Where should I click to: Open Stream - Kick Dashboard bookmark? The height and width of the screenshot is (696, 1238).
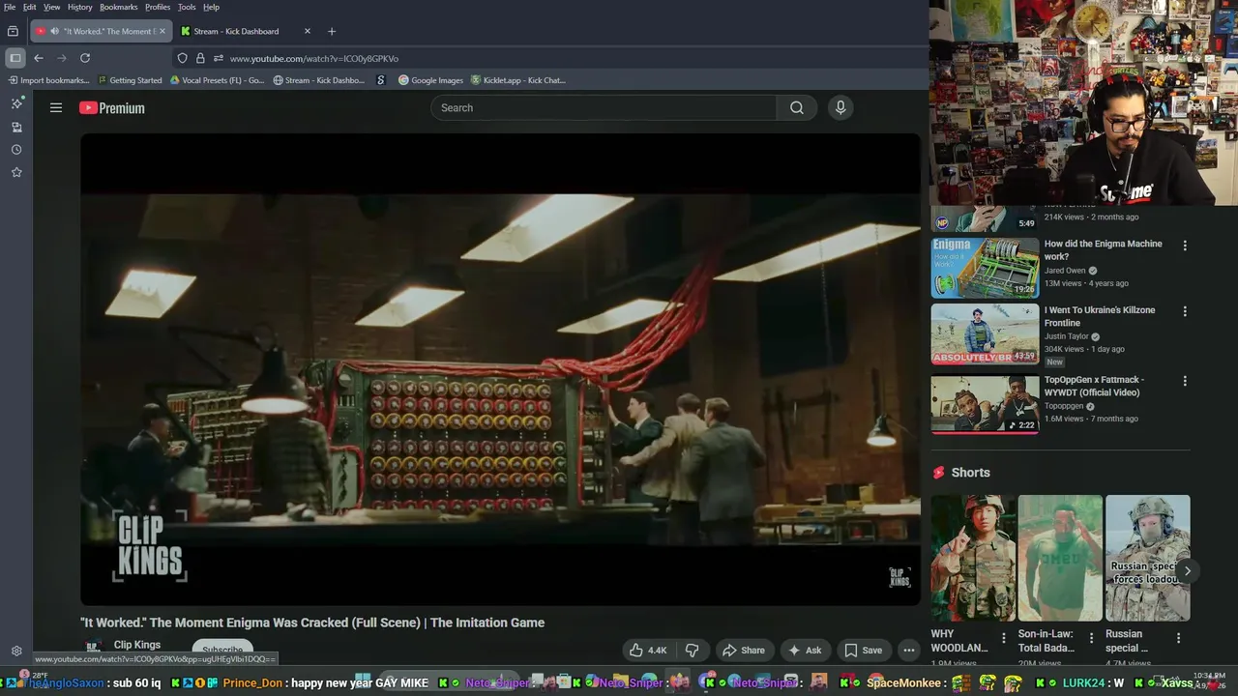[x=318, y=80]
